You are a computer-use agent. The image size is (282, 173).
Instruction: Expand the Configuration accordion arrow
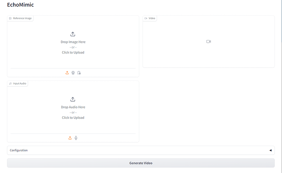click(x=270, y=151)
